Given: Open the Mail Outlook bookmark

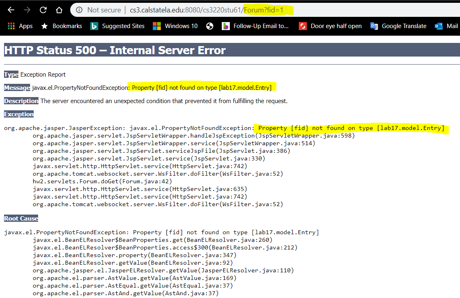Looking at the screenshot, I should (446, 26).
